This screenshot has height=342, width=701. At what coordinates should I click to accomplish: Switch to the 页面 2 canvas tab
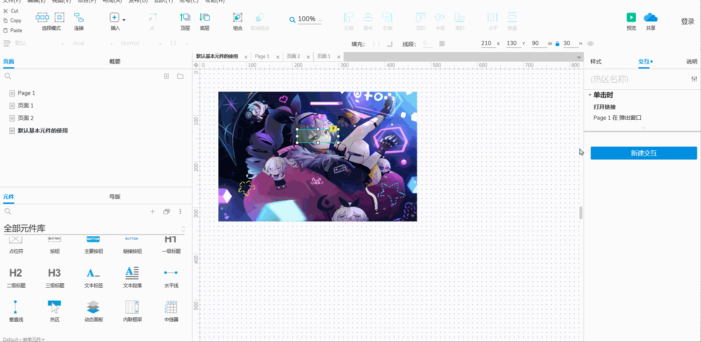pos(293,56)
